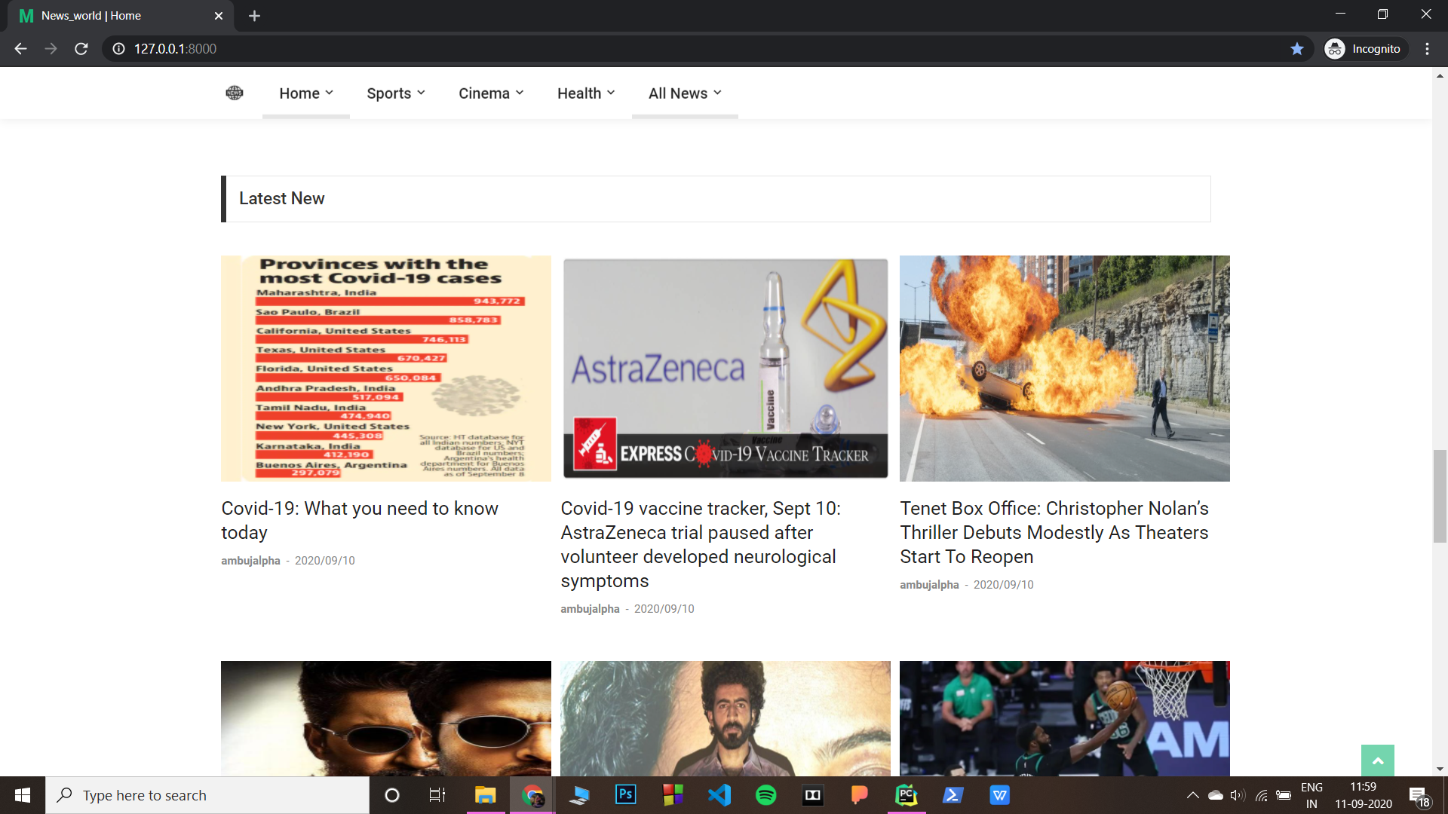Click the address bar URL 127.0.0.1:8000

coord(175,49)
